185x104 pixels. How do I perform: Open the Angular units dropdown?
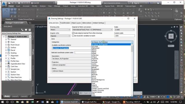click(60, 36)
